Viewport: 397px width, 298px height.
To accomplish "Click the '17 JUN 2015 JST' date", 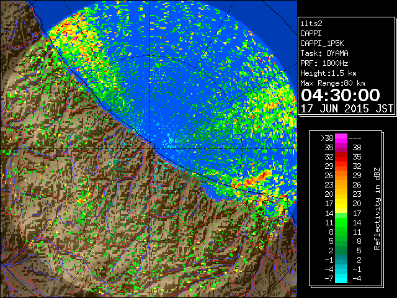I will [347, 109].
